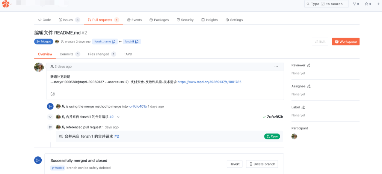
Task: Open the Commits tab
Action: [x=66, y=54]
